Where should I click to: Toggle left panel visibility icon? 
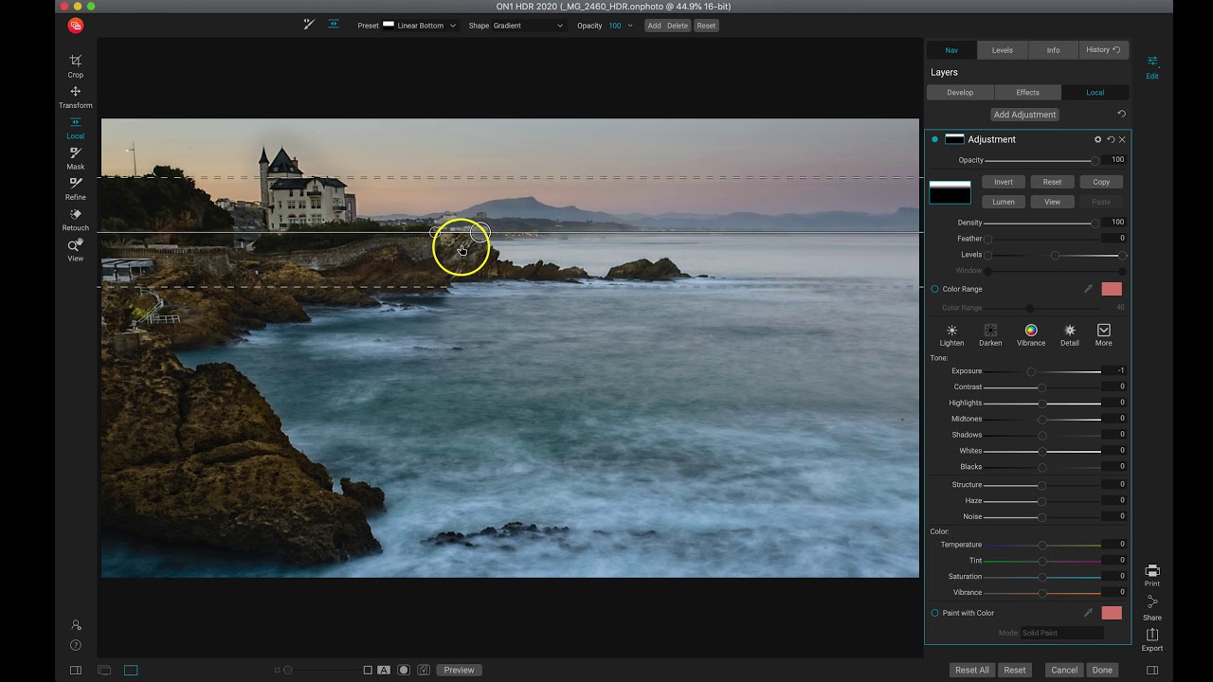tap(76, 670)
